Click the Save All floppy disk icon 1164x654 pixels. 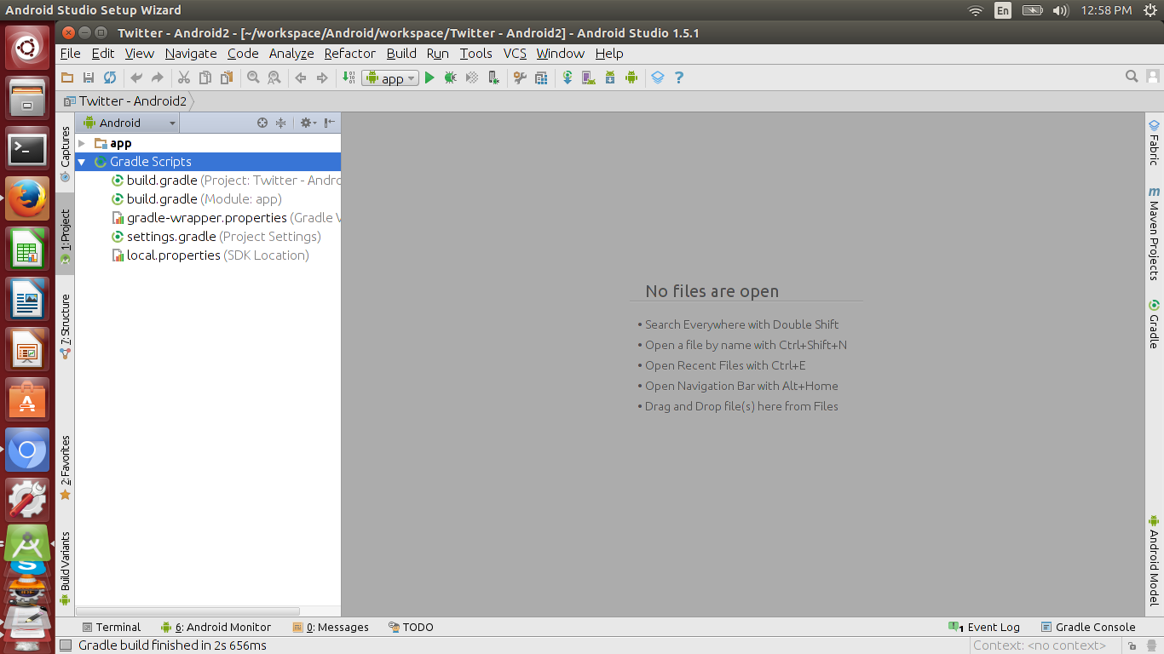tap(89, 77)
